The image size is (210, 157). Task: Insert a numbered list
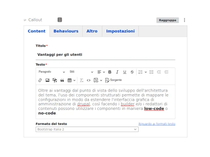(x=140, y=72)
